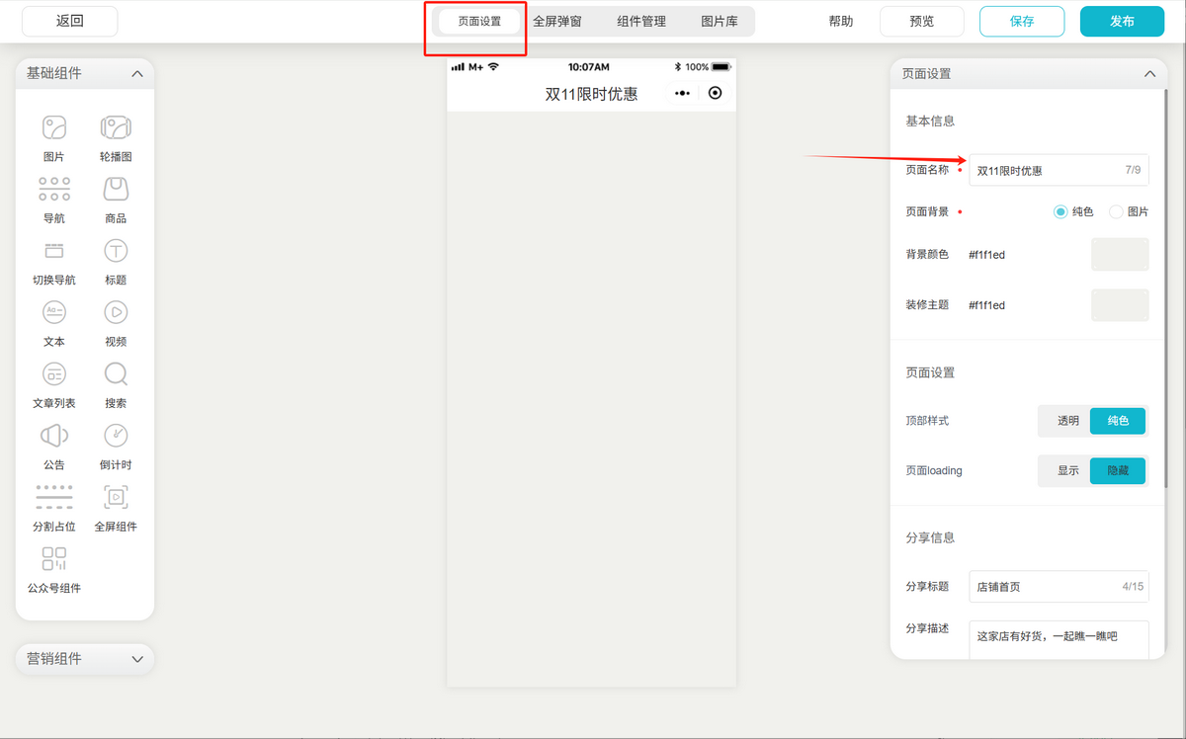Select the 商品 product component icon
The width and height of the screenshot is (1186, 739).
pyautogui.click(x=116, y=190)
